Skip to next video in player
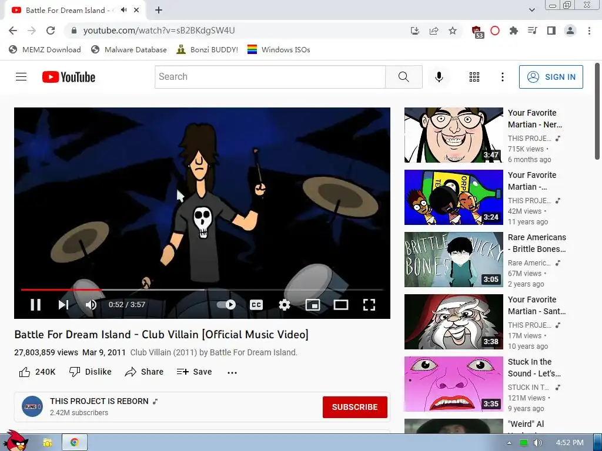Image resolution: width=602 pixels, height=451 pixels. pyautogui.click(x=63, y=305)
